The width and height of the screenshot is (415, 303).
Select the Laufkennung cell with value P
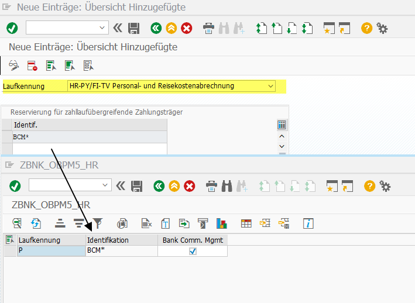[51, 251]
